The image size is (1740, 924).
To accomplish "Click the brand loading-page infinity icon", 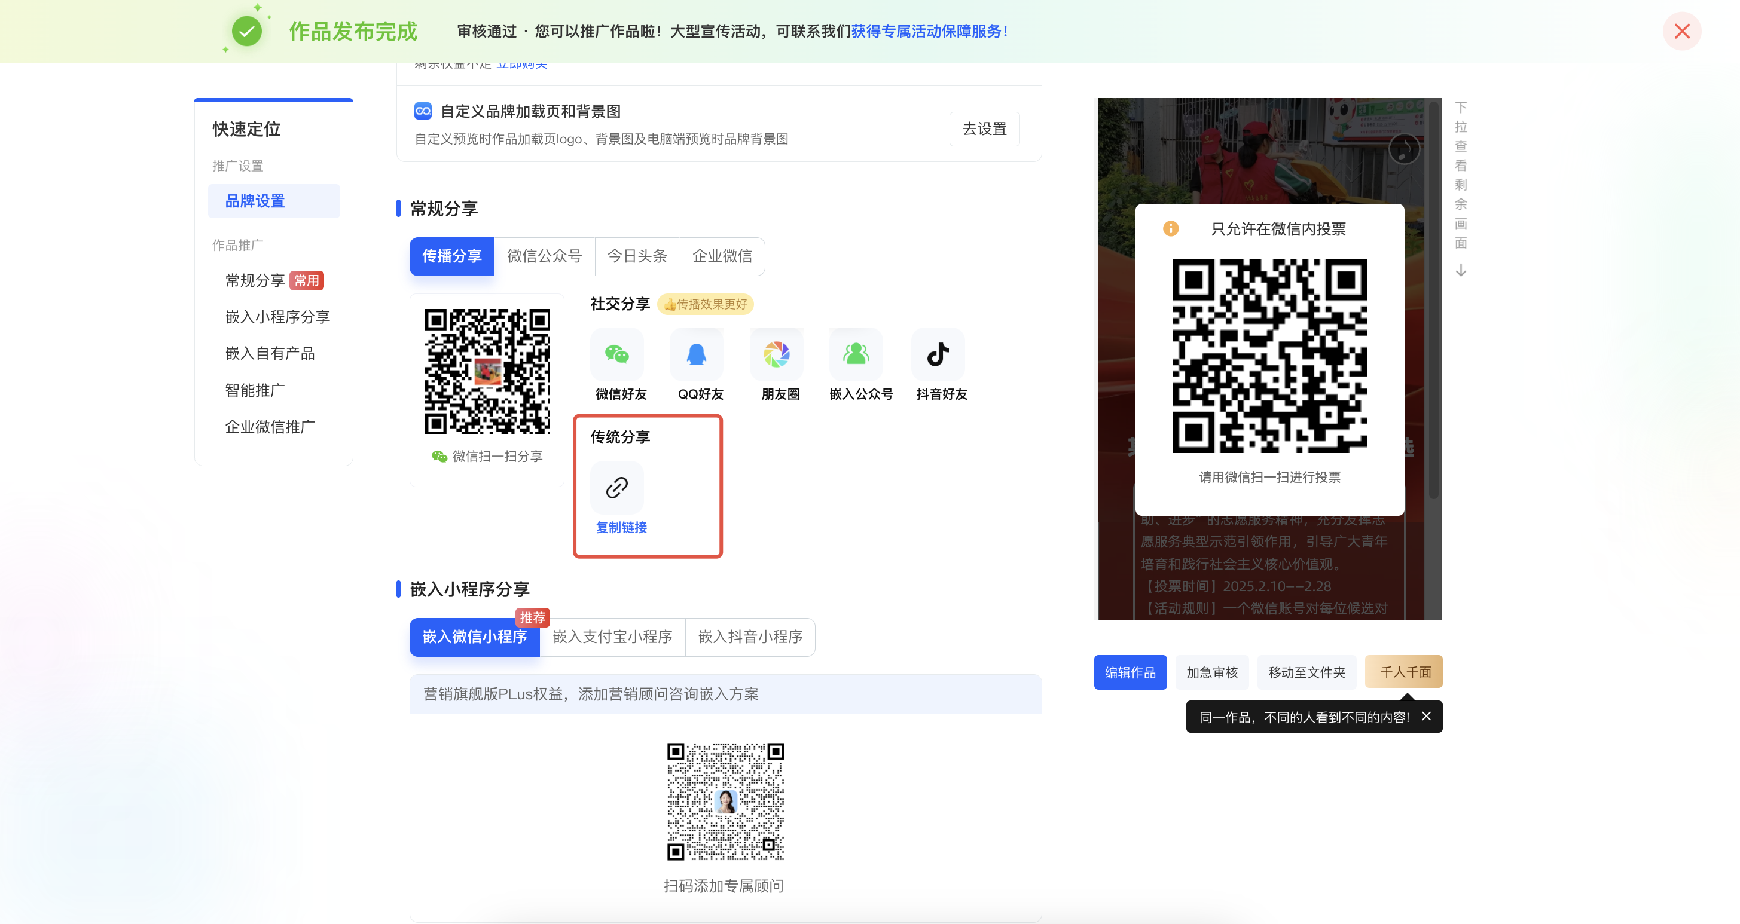I will [x=423, y=111].
